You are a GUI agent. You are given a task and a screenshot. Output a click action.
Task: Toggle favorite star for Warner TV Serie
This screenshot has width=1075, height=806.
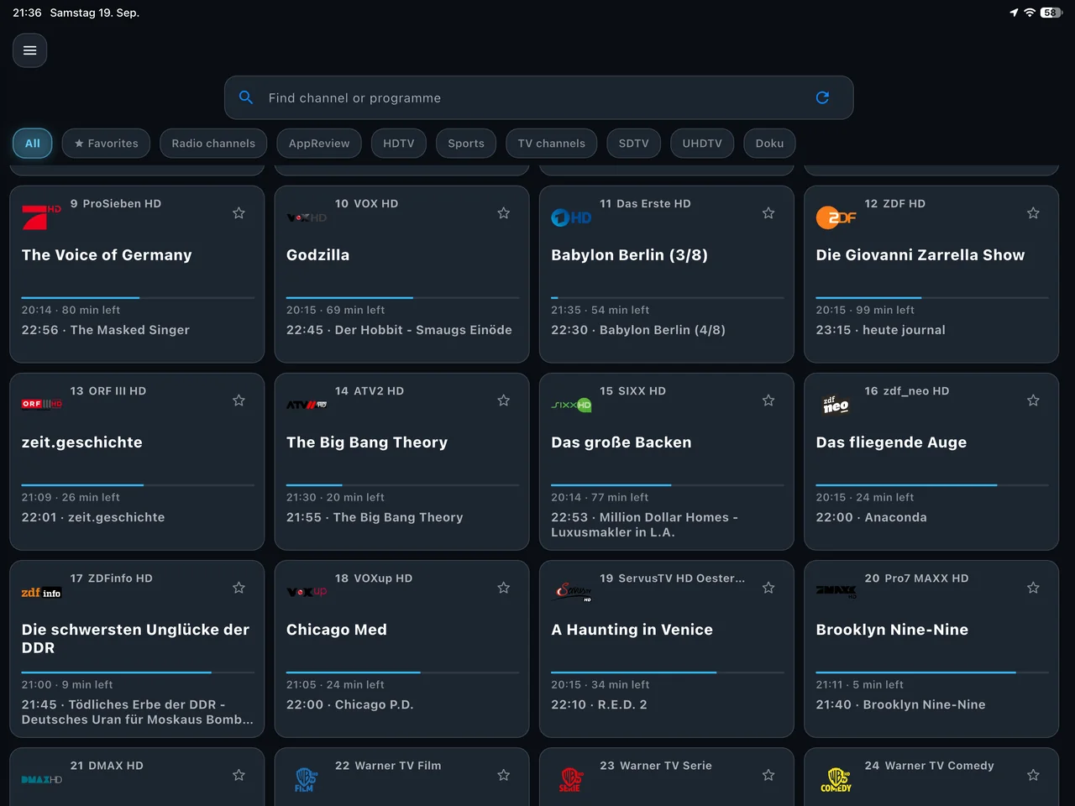click(768, 775)
